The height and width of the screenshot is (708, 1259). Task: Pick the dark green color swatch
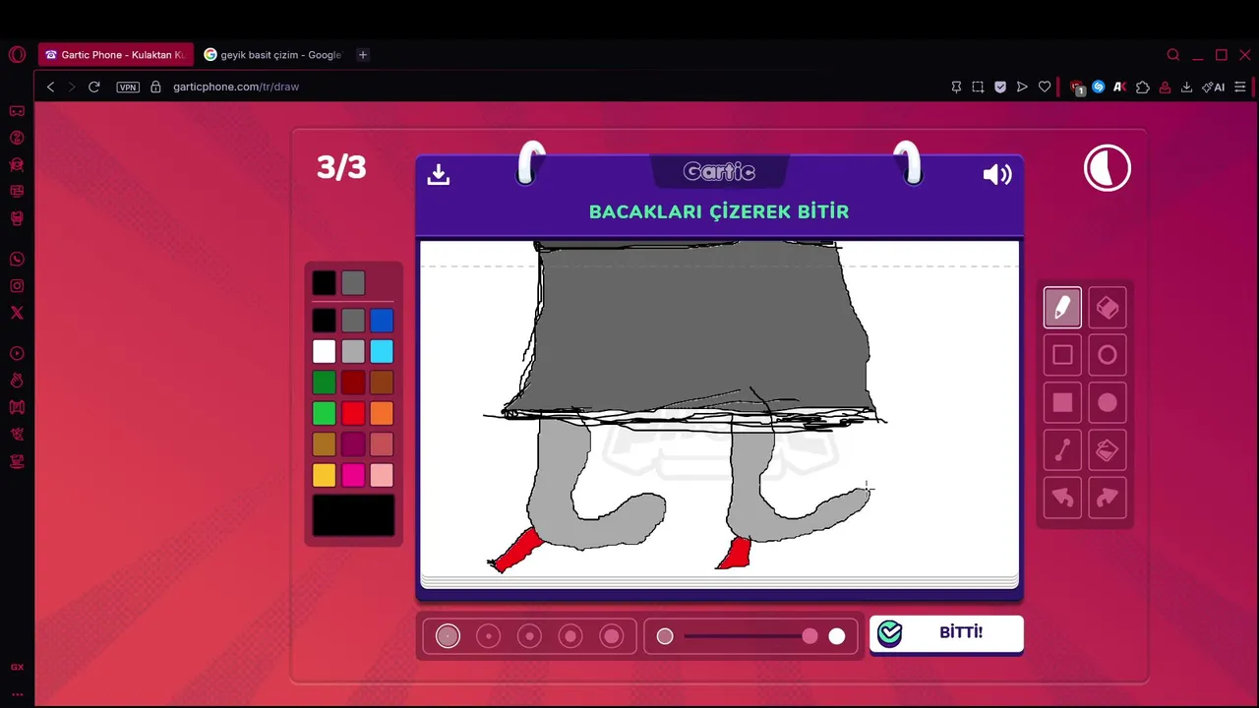324,383
